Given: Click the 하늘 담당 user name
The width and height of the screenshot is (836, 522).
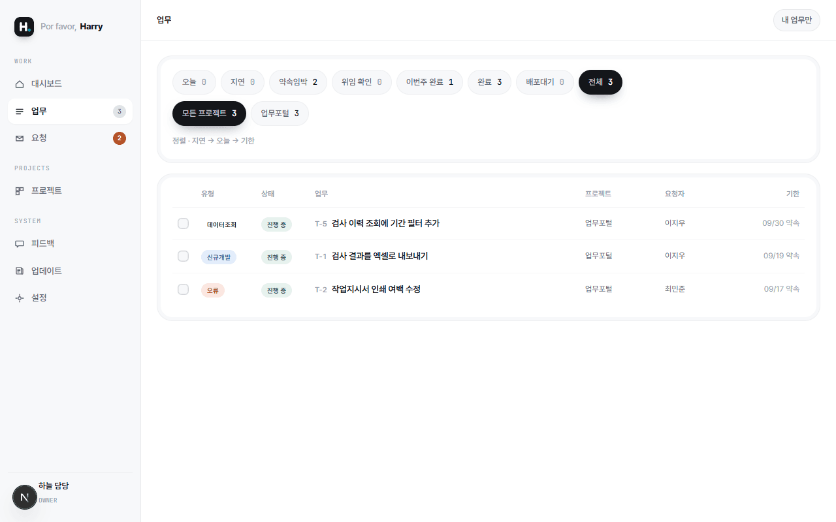Looking at the screenshot, I should (x=54, y=486).
